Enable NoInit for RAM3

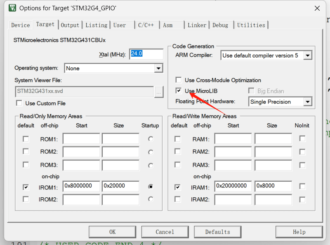pyautogui.click(x=302, y=165)
